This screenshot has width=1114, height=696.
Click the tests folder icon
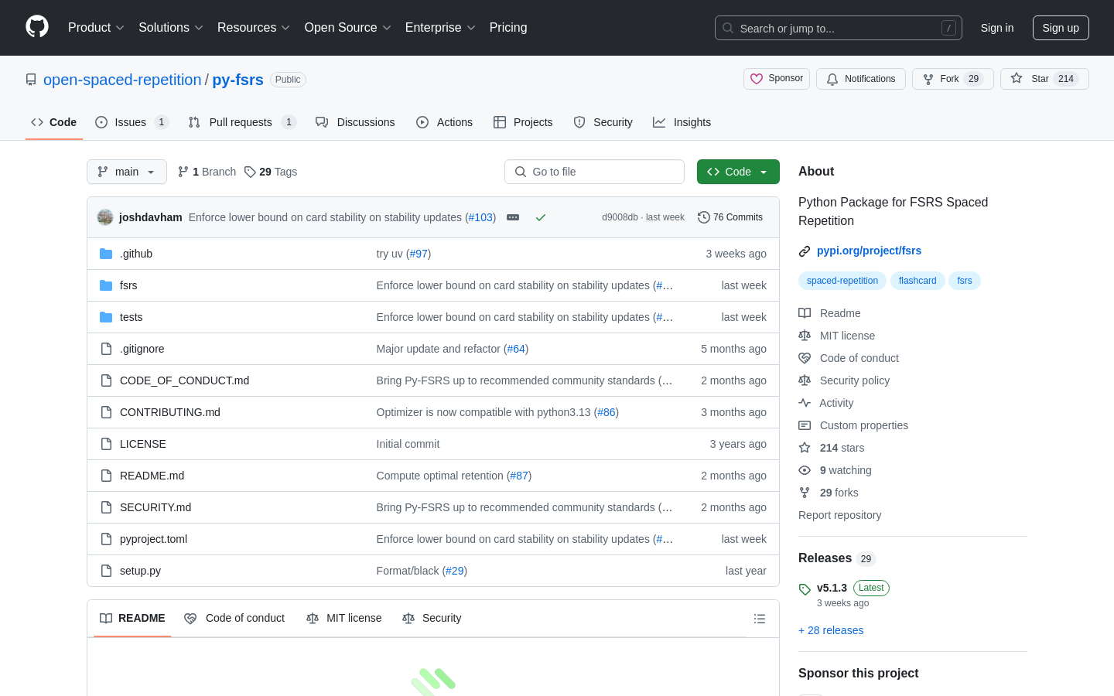(x=106, y=317)
